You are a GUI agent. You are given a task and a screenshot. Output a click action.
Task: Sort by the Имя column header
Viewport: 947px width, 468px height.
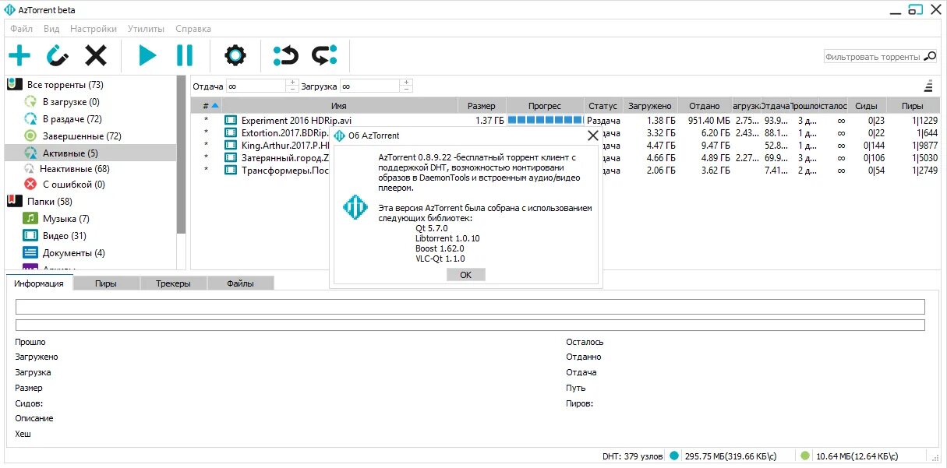pyautogui.click(x=339, y=106)
